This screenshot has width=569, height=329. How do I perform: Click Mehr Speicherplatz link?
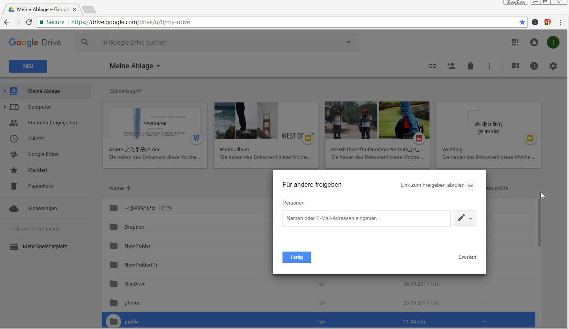45,246
